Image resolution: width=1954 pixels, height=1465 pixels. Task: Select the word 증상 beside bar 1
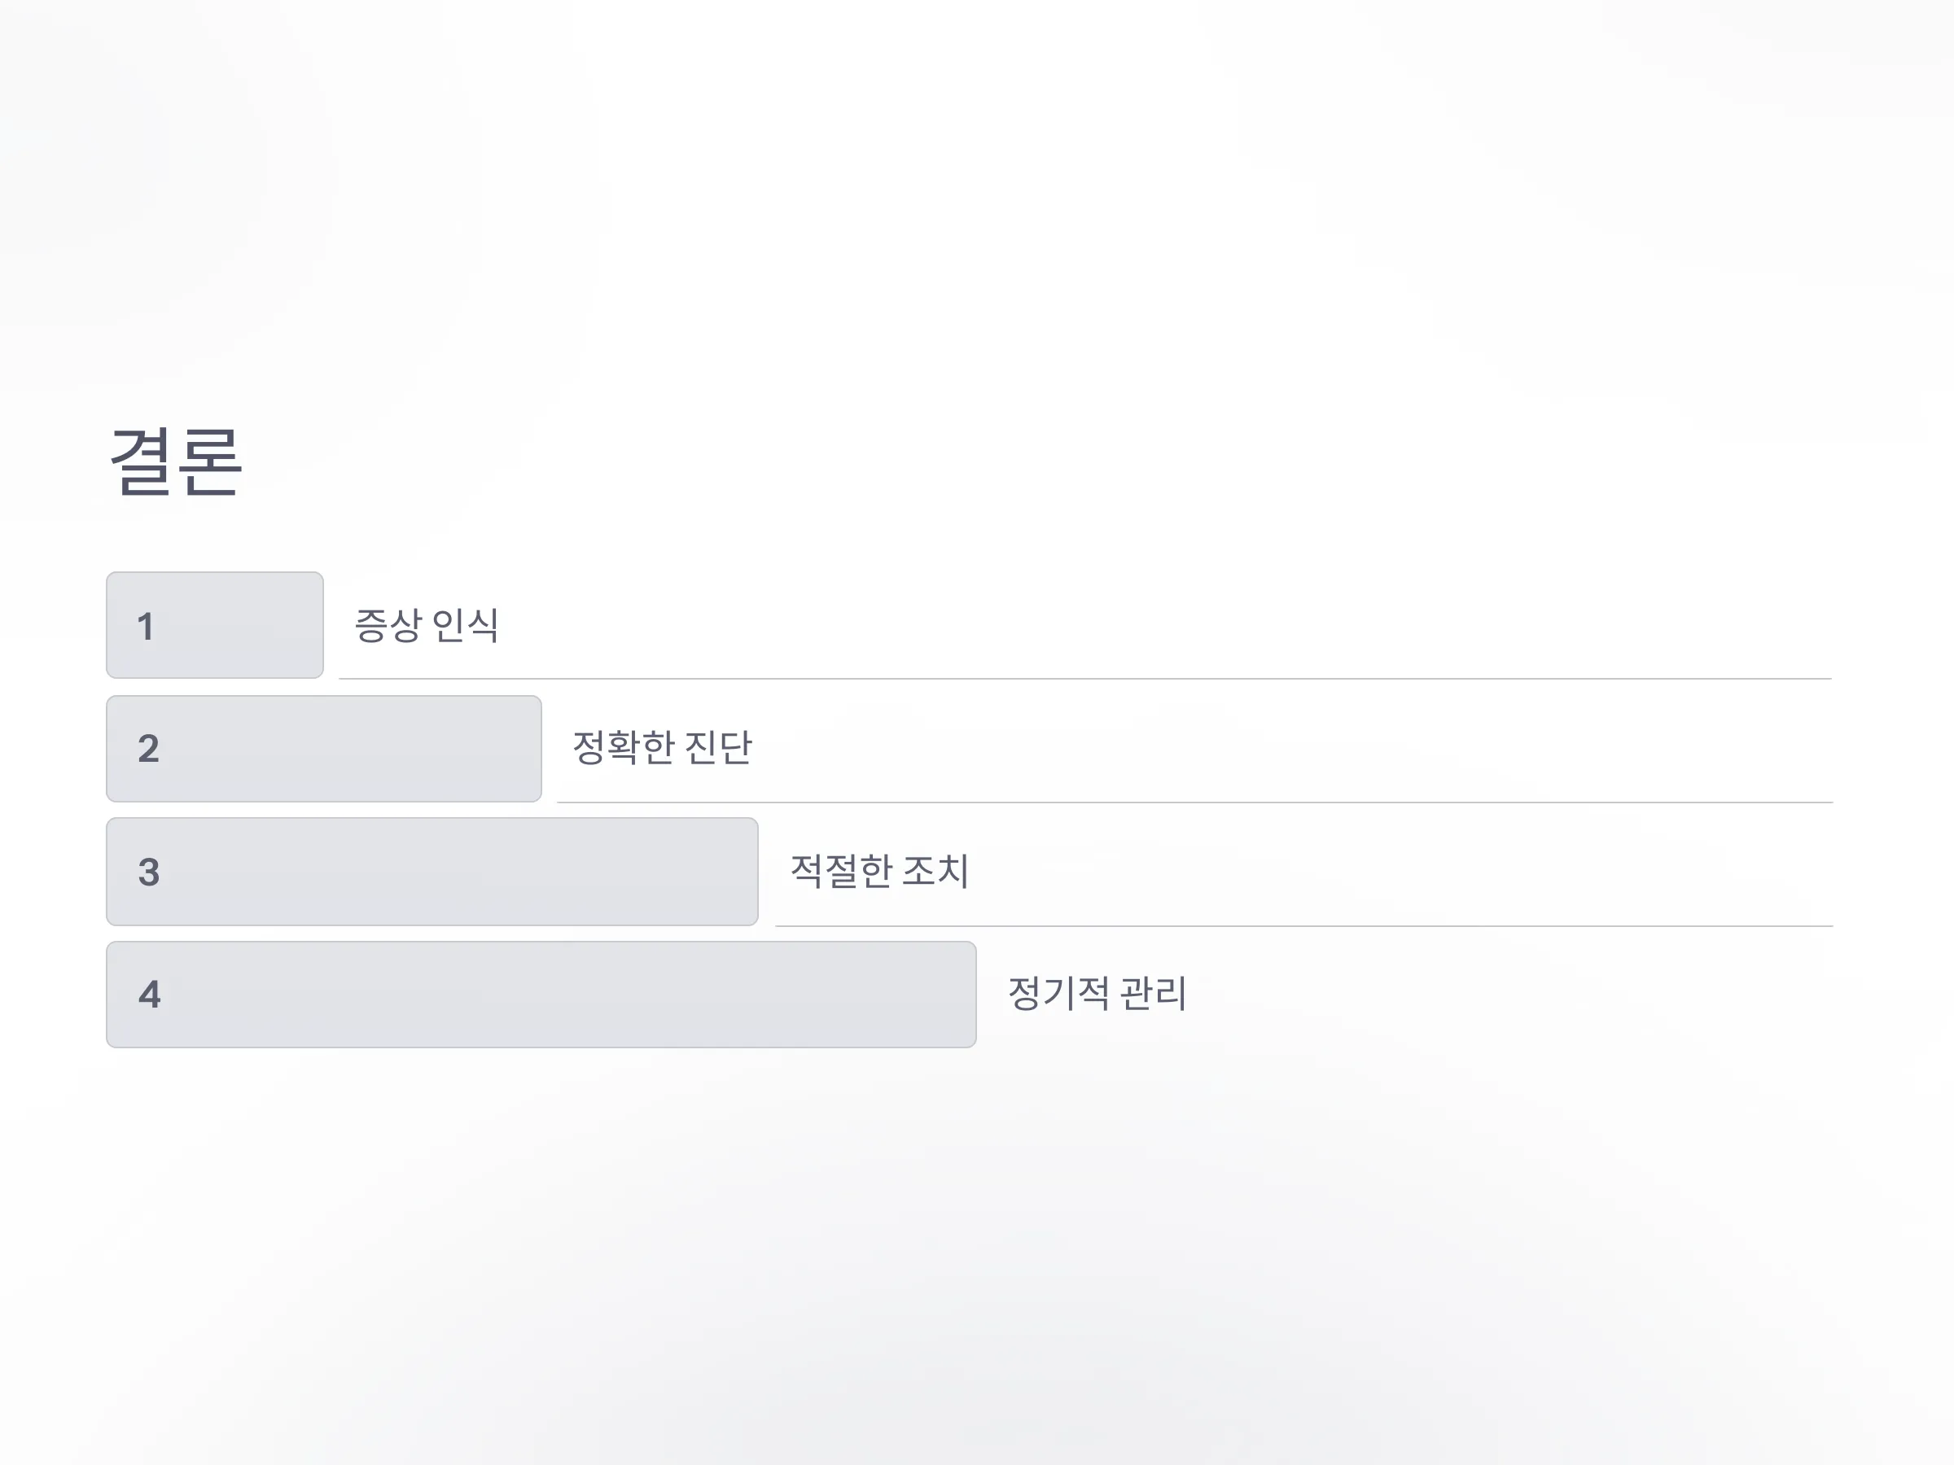[x=388, y=625]
